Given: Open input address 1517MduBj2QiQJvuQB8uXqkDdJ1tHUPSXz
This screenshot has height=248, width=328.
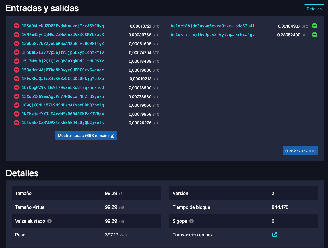Looking at the screenshot, I should (x=63, y=61).
